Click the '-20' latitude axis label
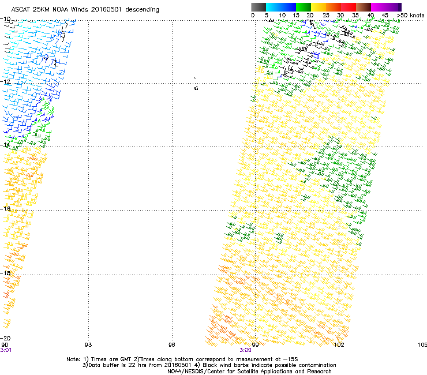Viewport: 427px width, 375px height. click(x=5, y=339)
